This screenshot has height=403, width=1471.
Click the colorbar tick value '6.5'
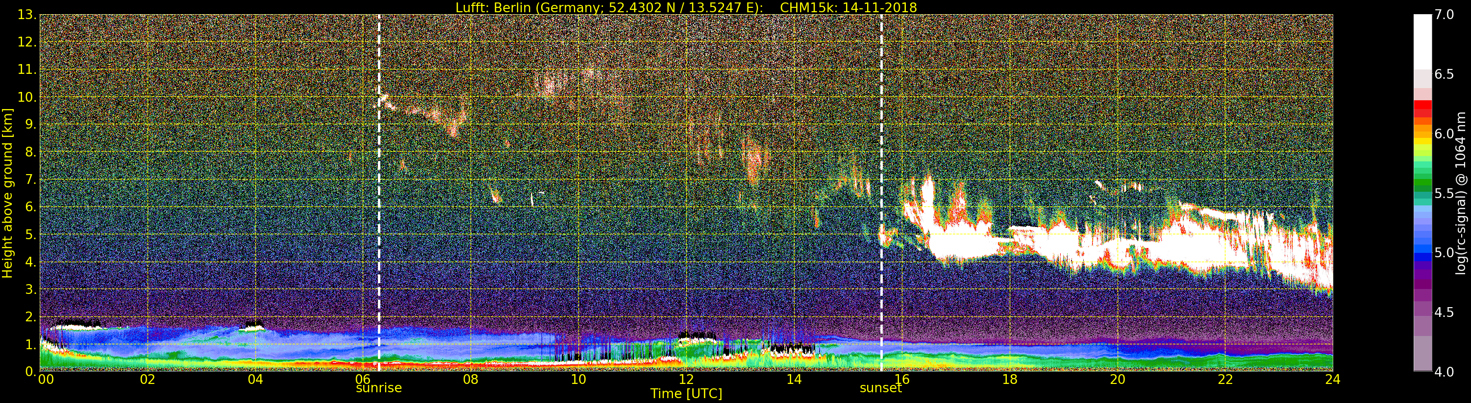(x=1444, y=74)
